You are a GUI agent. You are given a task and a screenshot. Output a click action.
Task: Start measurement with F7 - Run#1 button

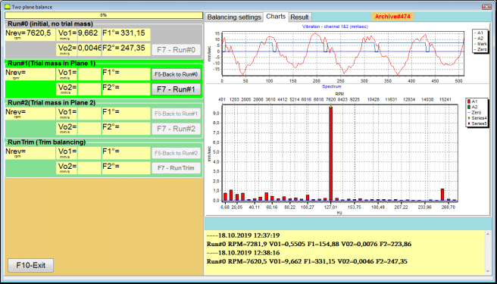point(176,89)
